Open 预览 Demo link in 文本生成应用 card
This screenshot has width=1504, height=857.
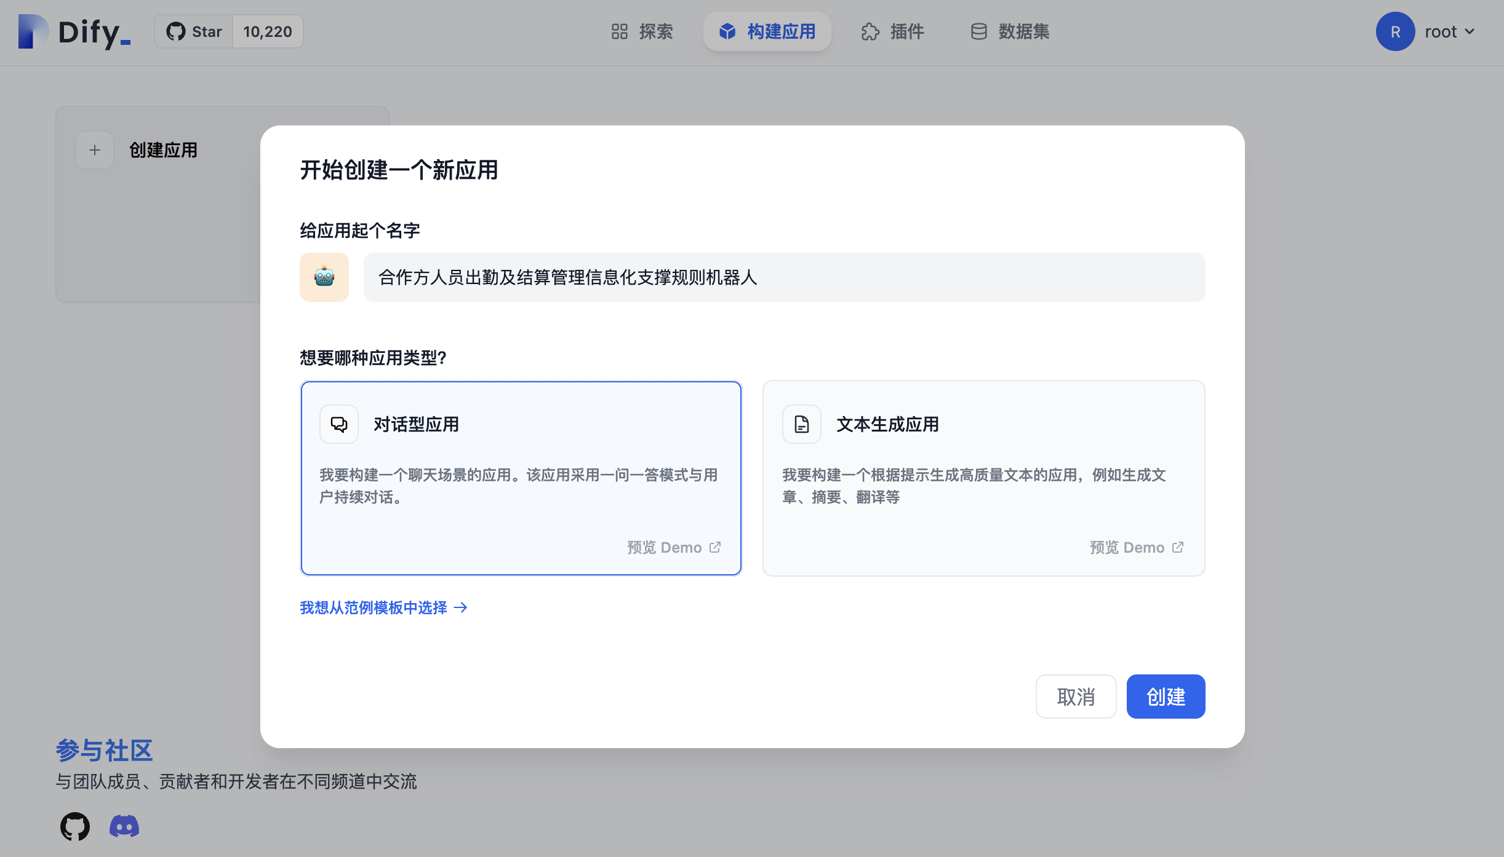(x=1136, y=547)
